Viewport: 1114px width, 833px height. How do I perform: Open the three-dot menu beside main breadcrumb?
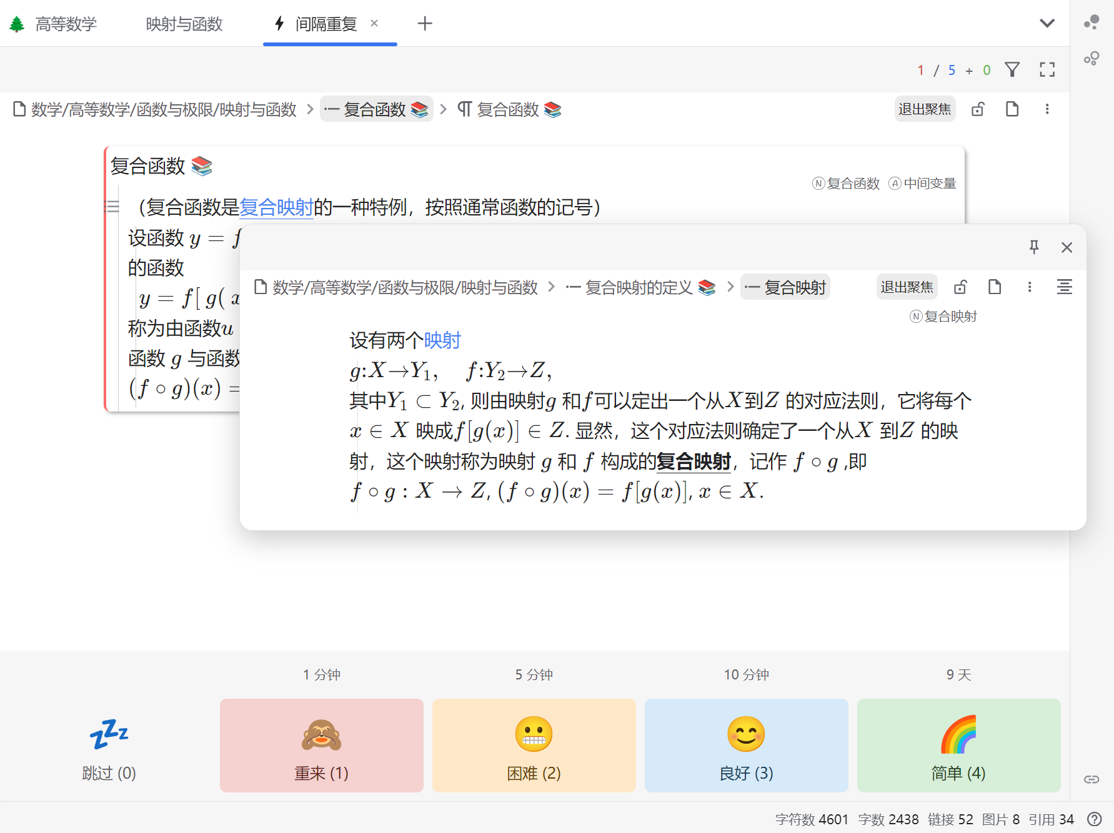tap(1047, 109)
